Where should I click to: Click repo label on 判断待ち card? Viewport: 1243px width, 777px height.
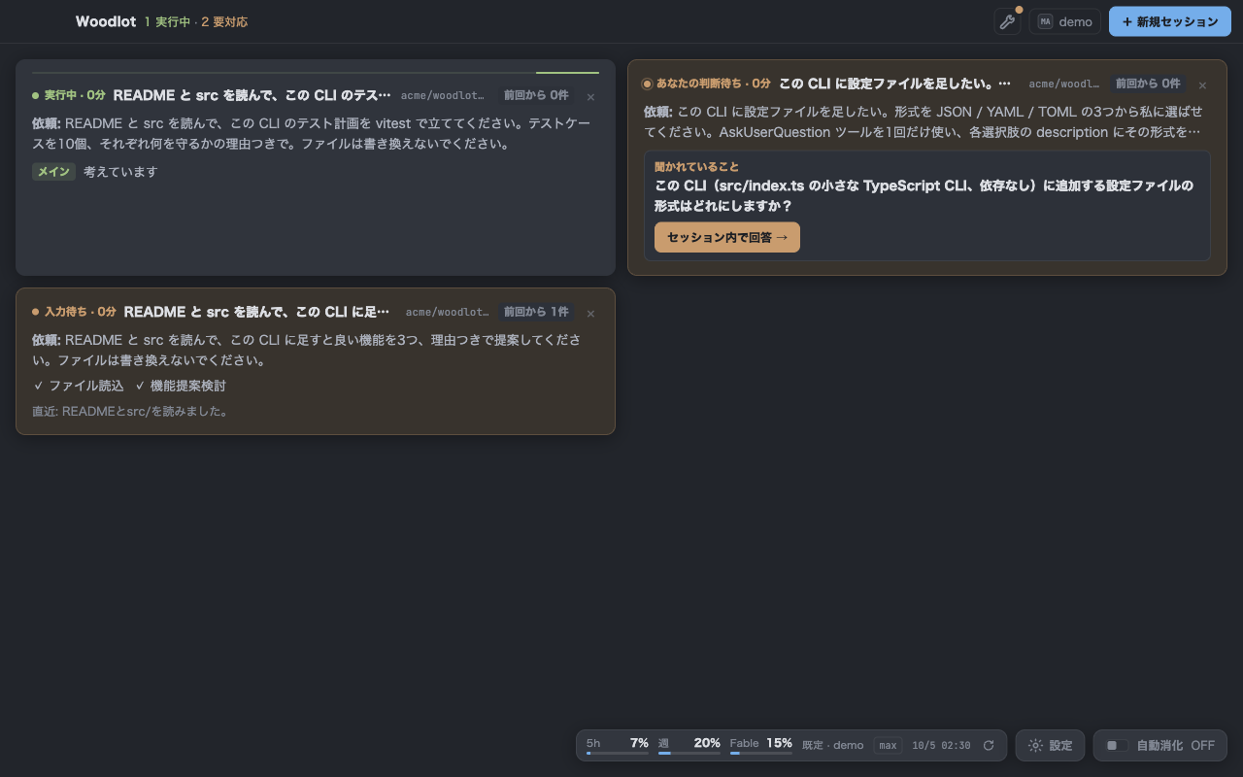tap(1064, 84)
